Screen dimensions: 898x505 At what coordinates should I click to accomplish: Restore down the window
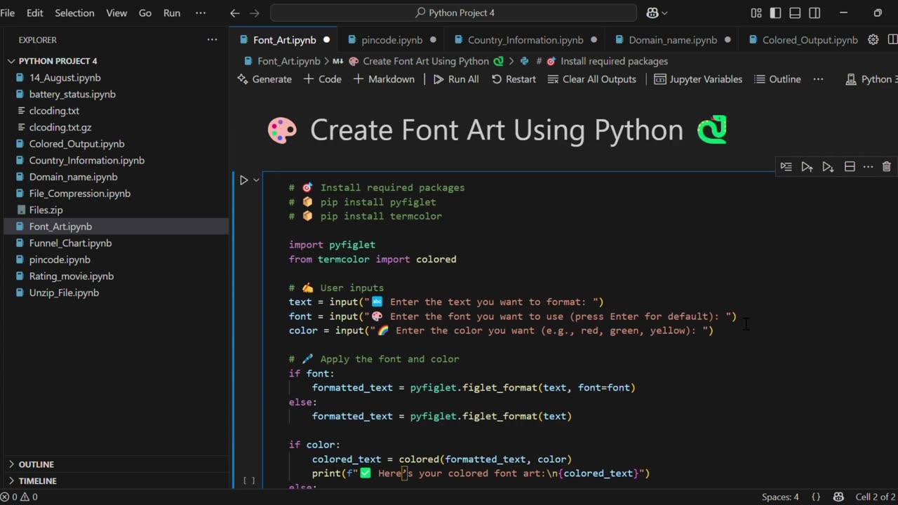point(878,13)
